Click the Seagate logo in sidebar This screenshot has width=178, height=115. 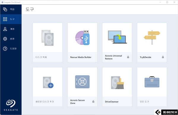(x=11, y=105)
